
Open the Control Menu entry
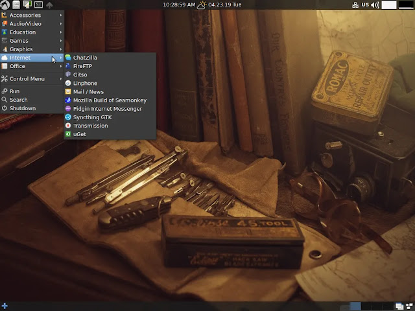(32, 78)
